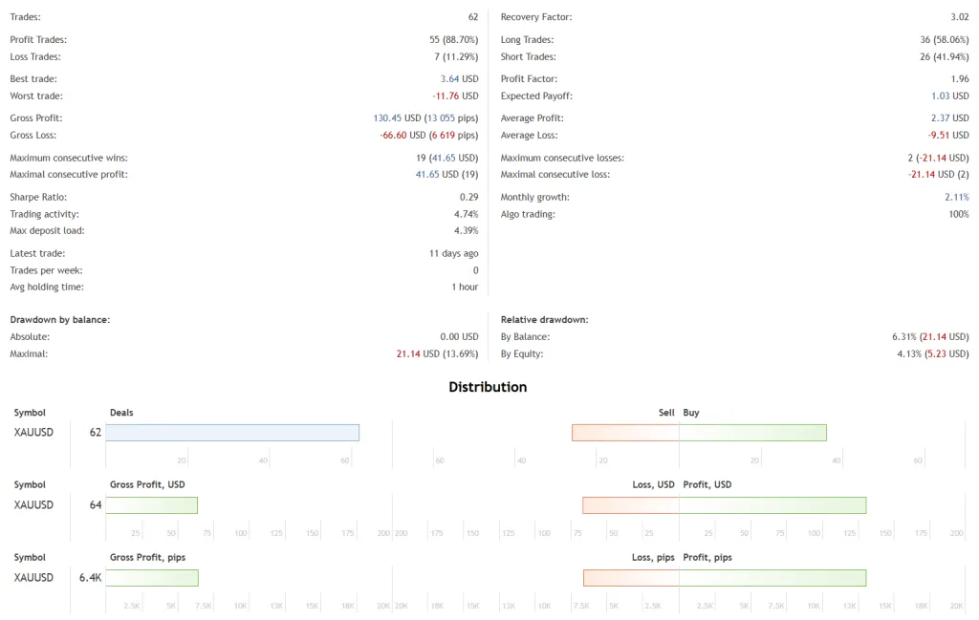Click the orange Sell bar in Distribution

[x=625, y=433]
